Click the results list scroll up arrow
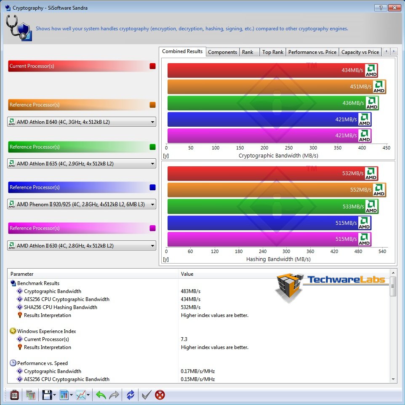Viewport: 405px width, 405px height. pos(393,273)
